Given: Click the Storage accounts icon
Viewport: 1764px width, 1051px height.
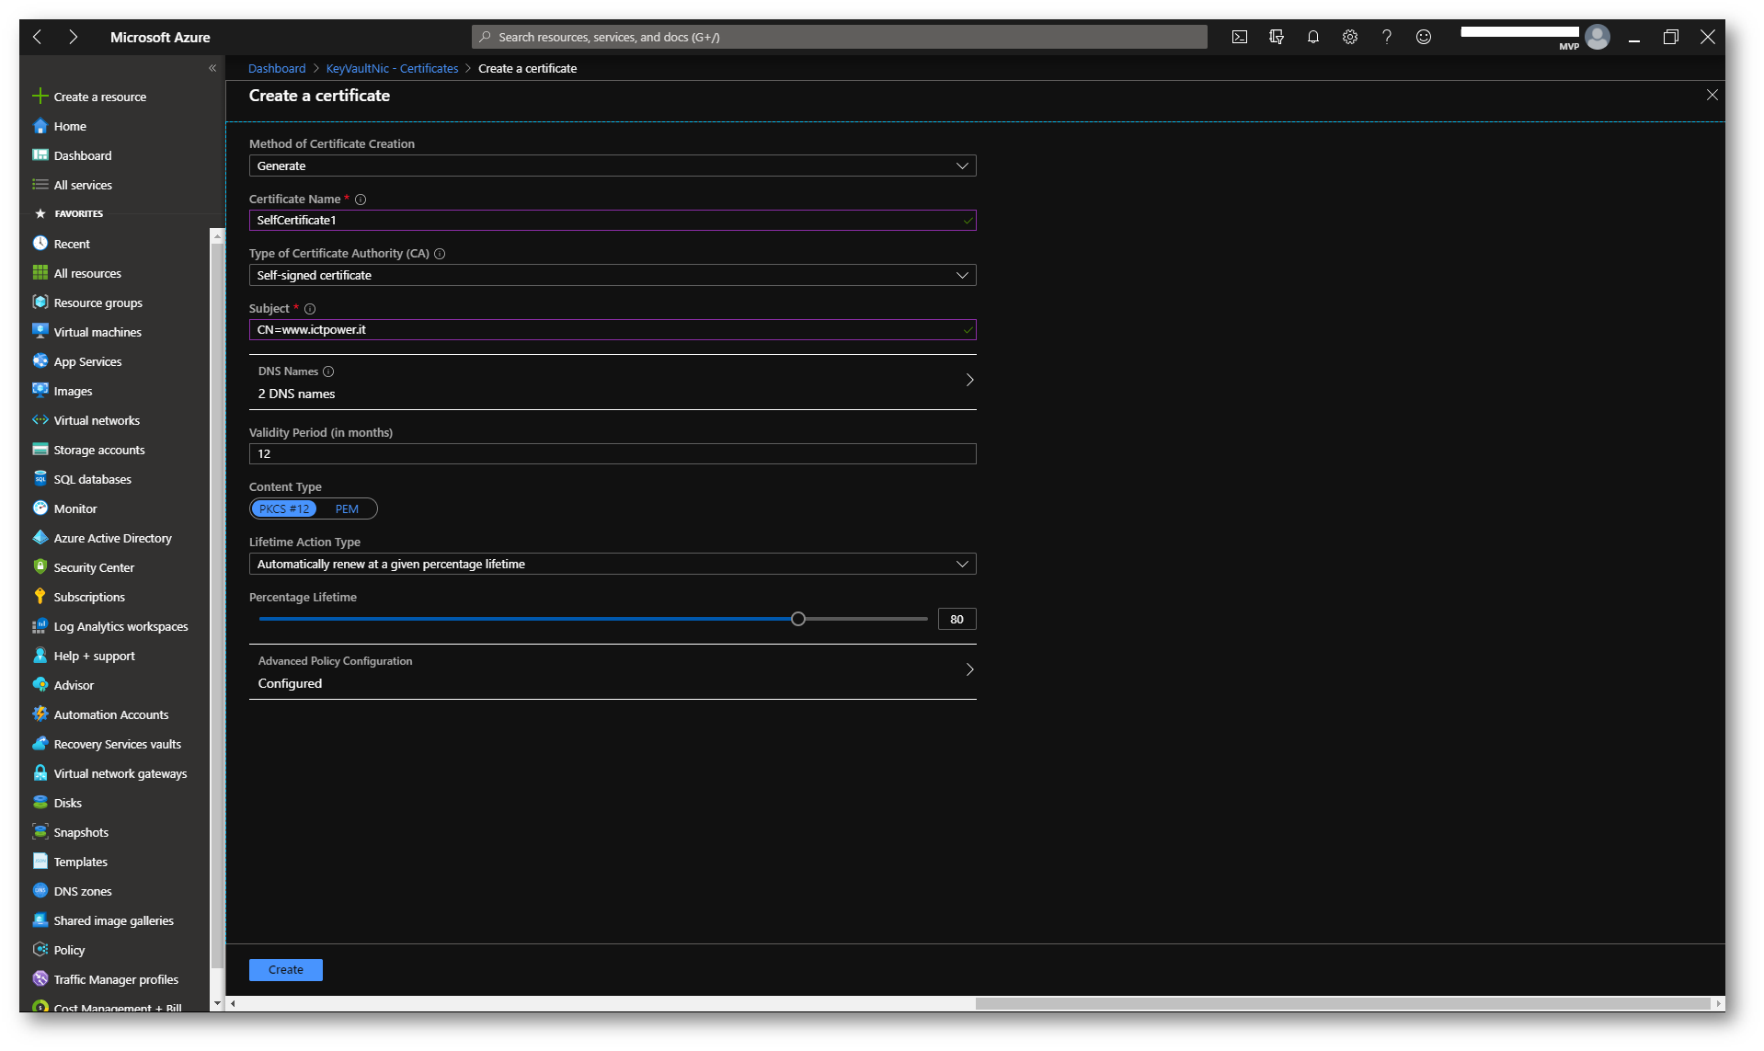Looking at the screenshot, I should [40, 449].
